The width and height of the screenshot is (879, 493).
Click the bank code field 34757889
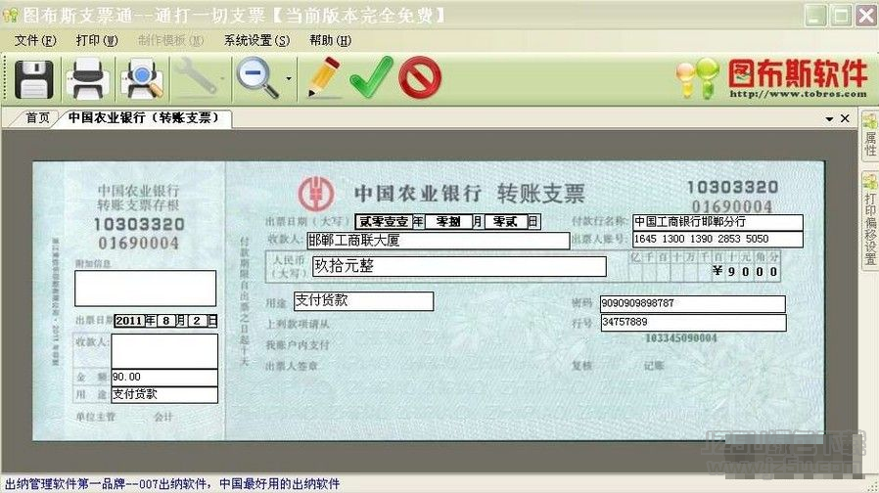click(x=693, y=322)
